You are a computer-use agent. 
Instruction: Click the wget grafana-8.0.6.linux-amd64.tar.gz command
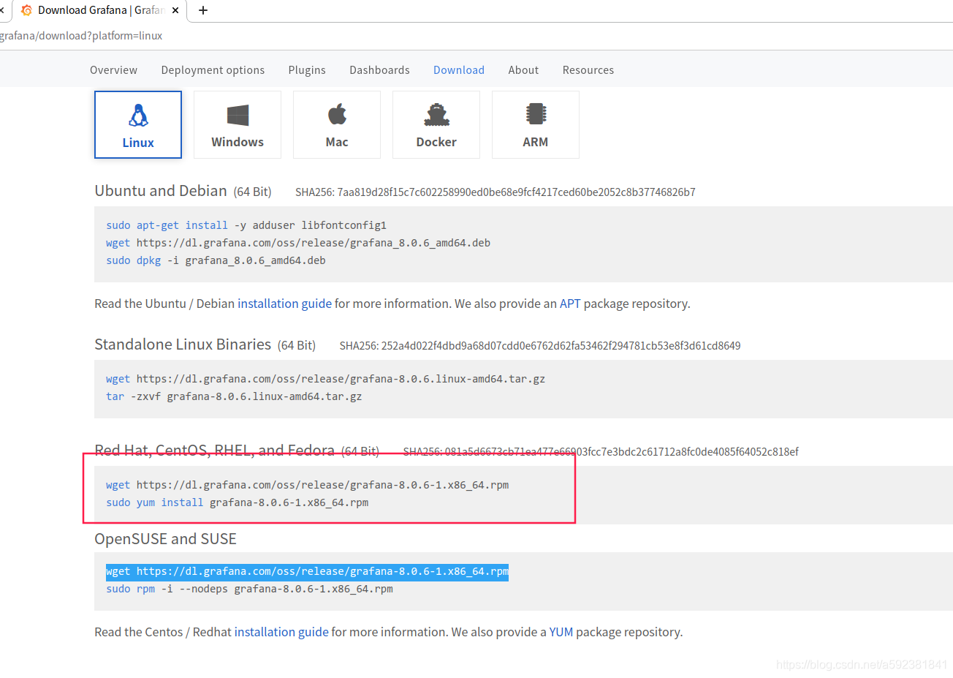coord(325,379)
